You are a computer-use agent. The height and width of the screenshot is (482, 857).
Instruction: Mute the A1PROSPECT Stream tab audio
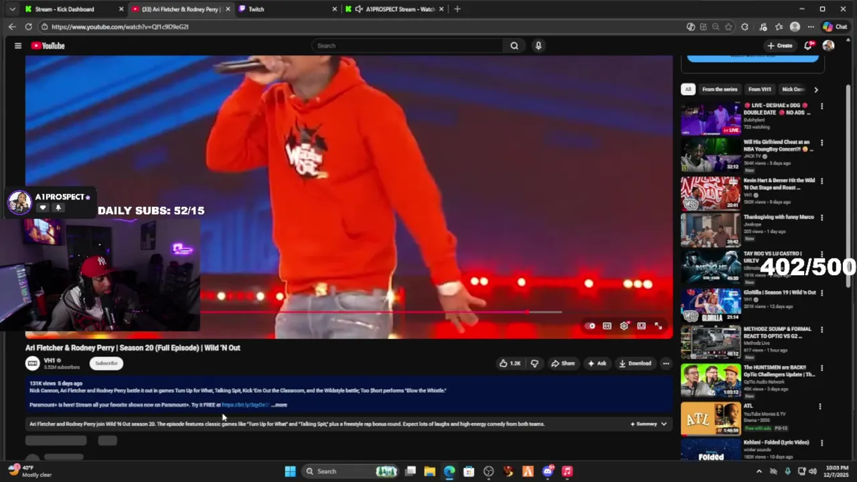pyautogui.click(x=360, y=9)
